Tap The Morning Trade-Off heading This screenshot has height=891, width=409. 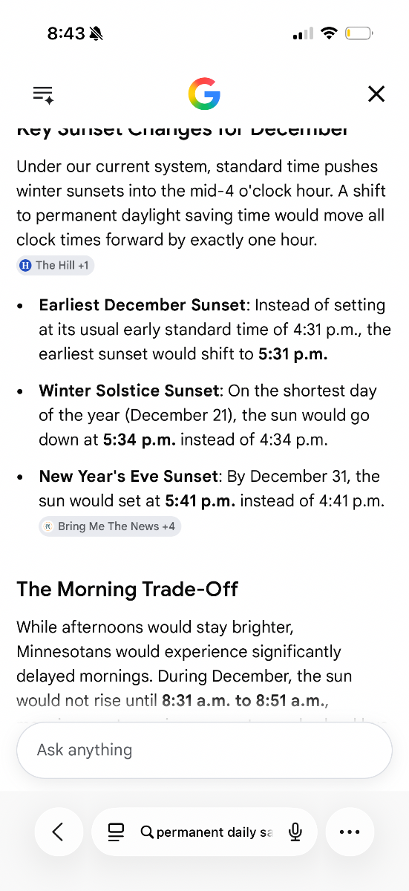(x=128, y=589)
